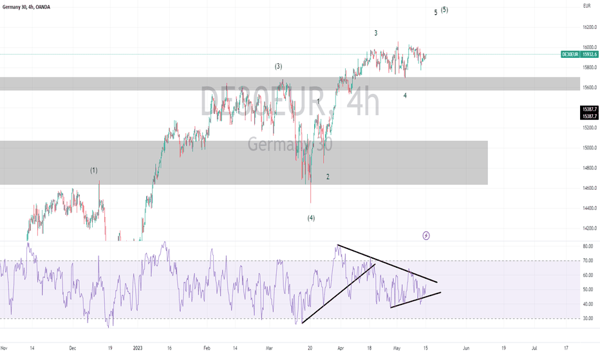Click the 15800.0 price axis label
Image resolution: width=600 pixels, height=354 pixels.
coord(590,68)
